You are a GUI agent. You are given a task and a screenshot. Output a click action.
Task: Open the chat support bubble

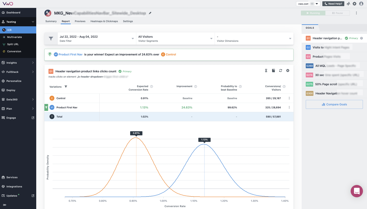[x=357, y=191]
